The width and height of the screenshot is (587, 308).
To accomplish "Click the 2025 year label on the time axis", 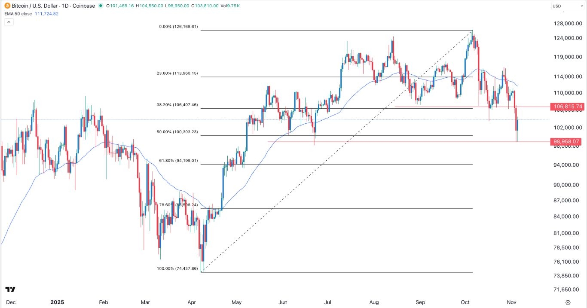I will [x=57, y=302].
